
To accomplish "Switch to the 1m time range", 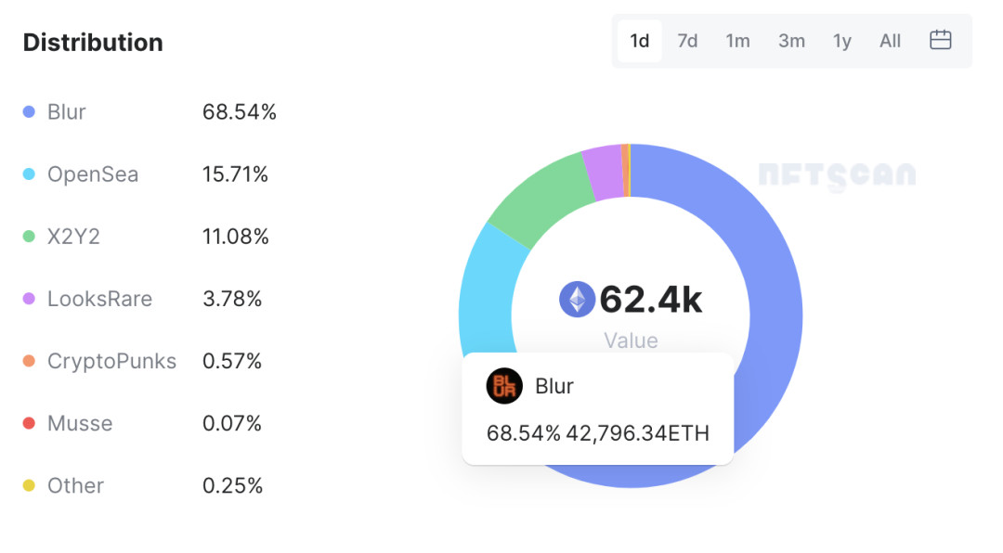I will tap(737, 41).
